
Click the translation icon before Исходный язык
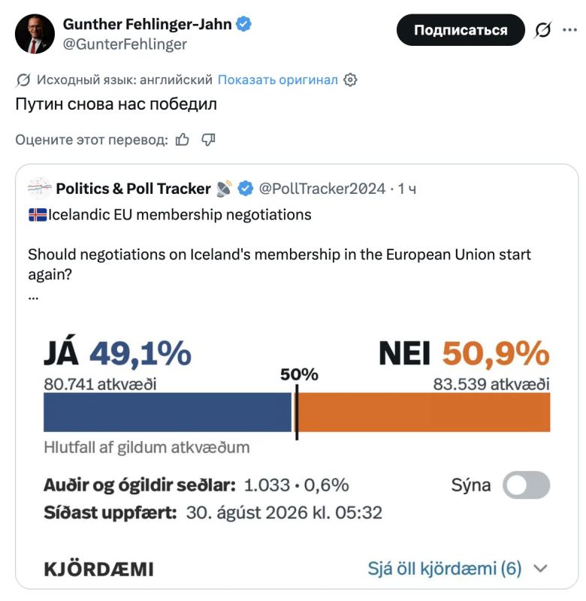click(x=23, y=80)
